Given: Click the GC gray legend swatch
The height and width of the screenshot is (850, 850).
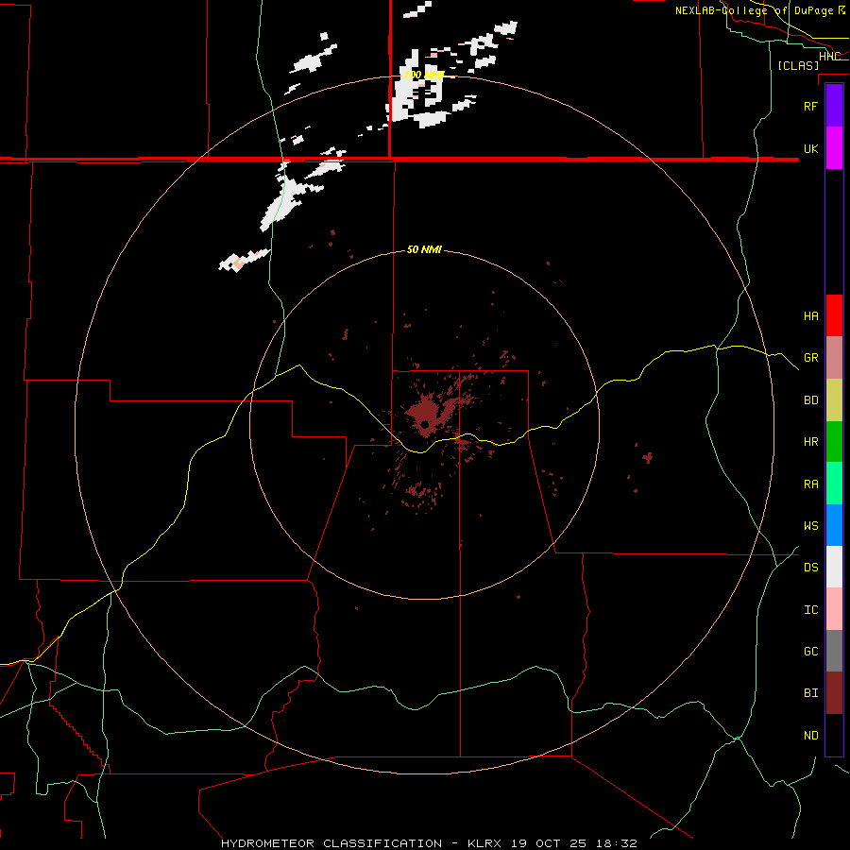Looking at the screenshot, I should coord(834,651).
